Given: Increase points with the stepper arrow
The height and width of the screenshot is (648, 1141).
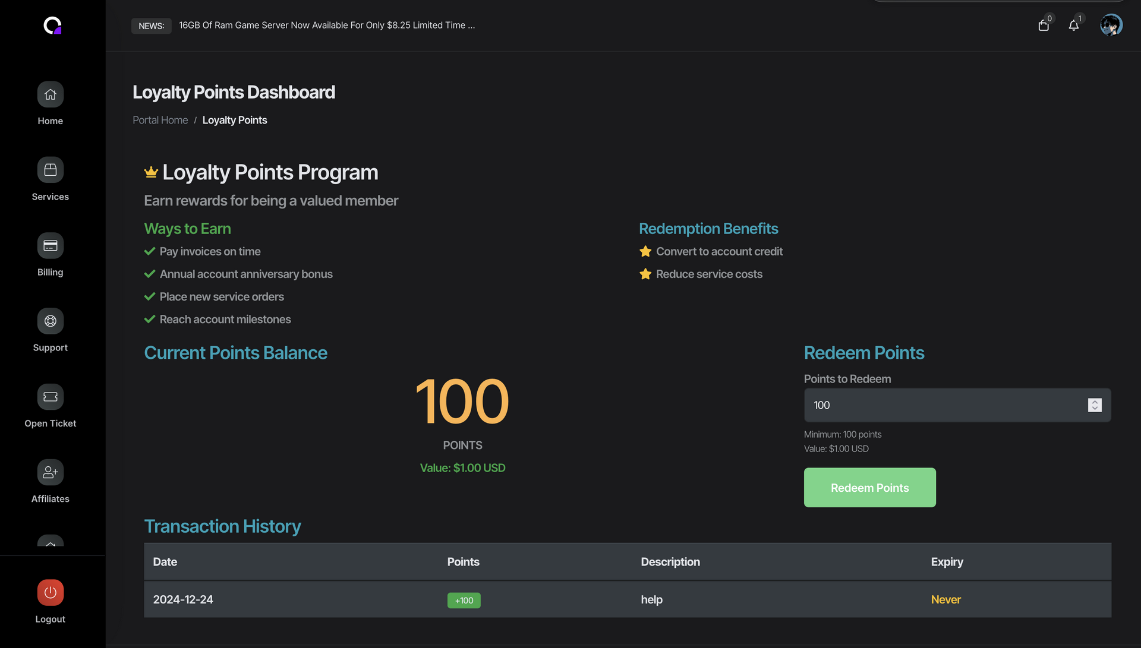Looking at the screenshot, I should coord(1095,402).
